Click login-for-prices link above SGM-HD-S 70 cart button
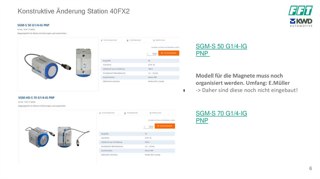 click(x=161, y=120)
